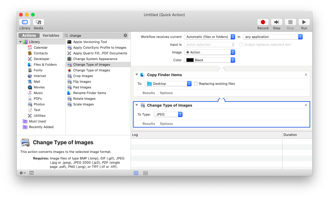Viewport: 329px width, 198px height.
Task: Open Options under Change Type of Images
Action: [x=166, y=124]
